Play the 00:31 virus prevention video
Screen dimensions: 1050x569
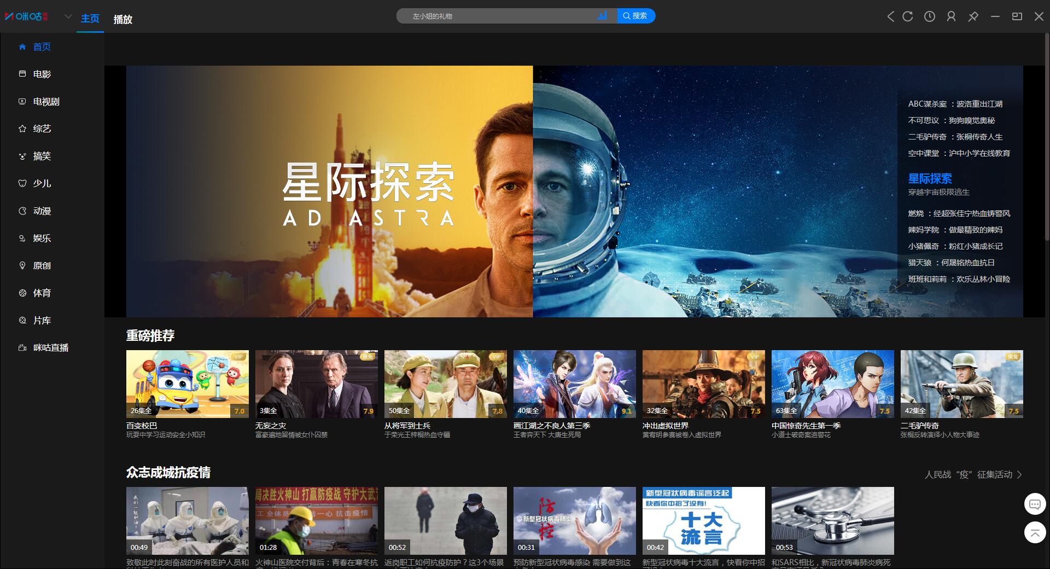[575, 521]
